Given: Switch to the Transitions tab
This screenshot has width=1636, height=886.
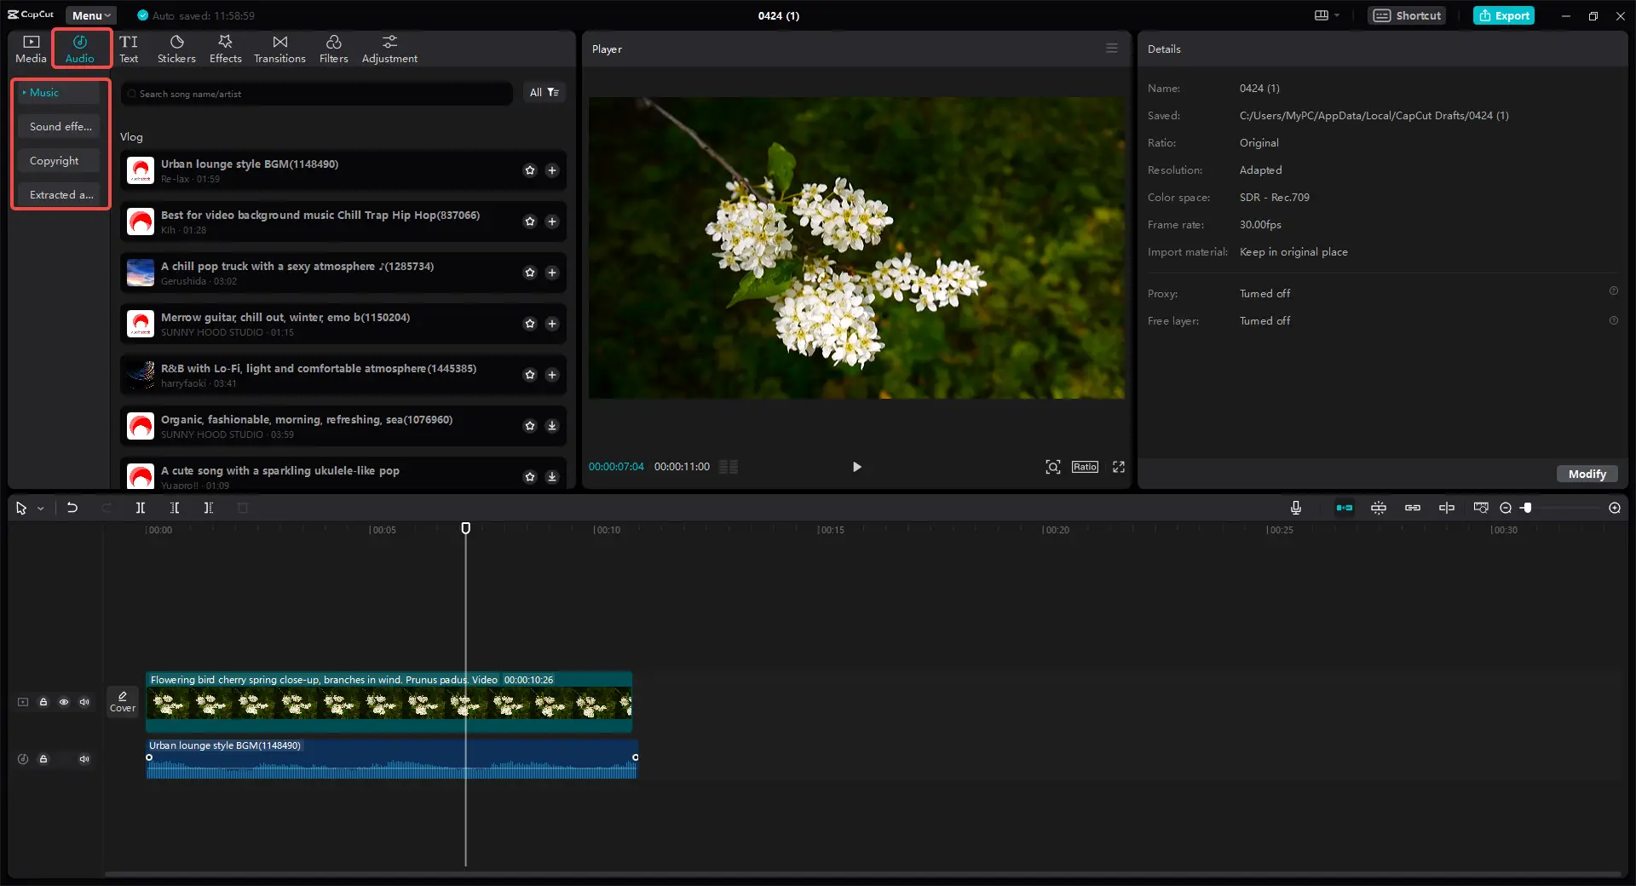Looking at the screenshot, I should (x=279, y=49).
